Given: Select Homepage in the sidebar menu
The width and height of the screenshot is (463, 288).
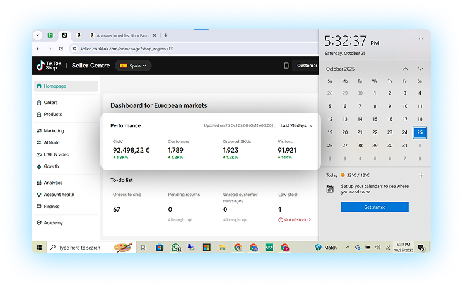Looking at the screenshot, I should pyautogui.click(x=54, y=86).
